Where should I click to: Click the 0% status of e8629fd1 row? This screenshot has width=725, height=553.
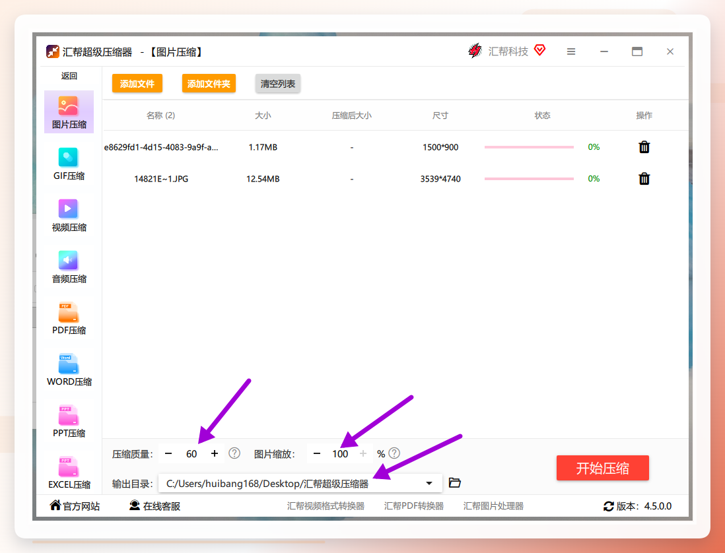pos(594,147)
